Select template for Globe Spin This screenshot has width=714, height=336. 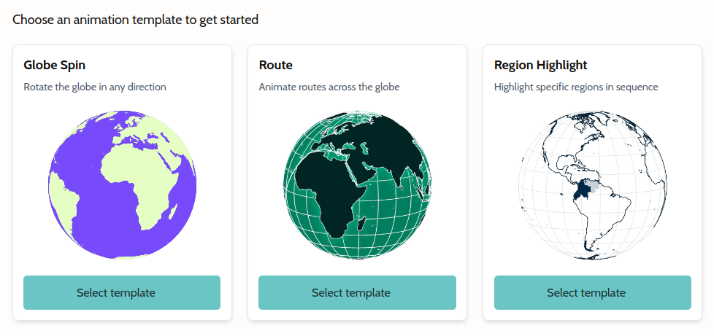122,292
